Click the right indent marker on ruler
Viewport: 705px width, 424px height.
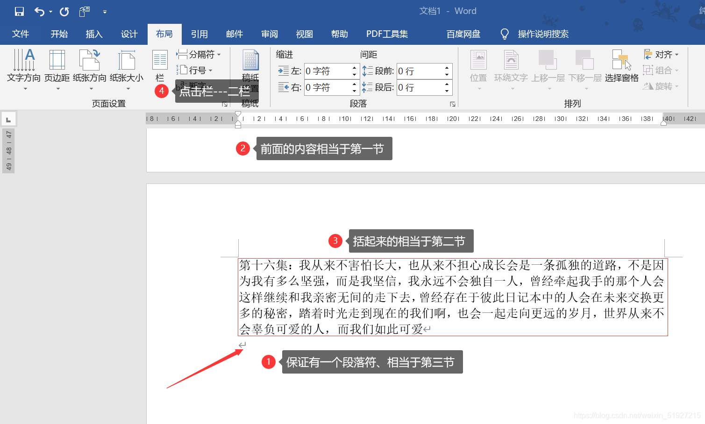click(x=663, y=123)
